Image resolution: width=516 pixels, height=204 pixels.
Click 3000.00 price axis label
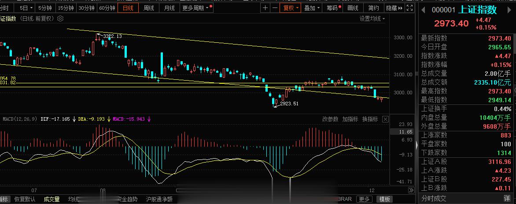403,93
